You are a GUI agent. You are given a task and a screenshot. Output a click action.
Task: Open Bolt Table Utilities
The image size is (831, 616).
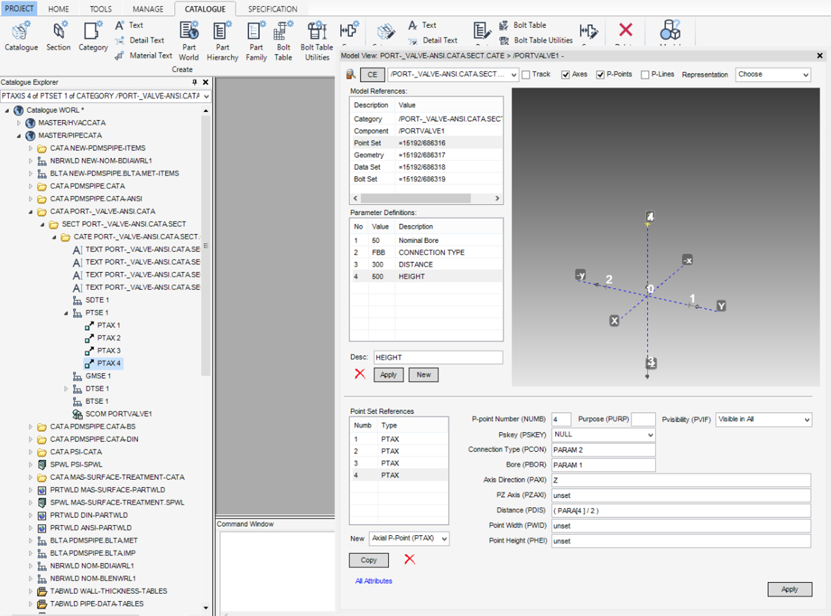(316, 32)
